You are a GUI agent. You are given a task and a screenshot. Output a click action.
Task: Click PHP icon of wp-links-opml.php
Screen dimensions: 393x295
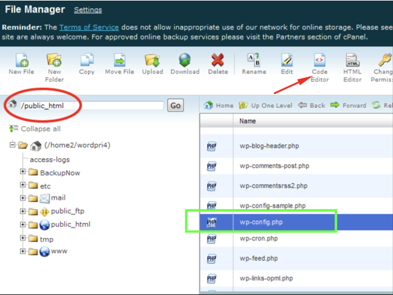click(x=212, y=279)
